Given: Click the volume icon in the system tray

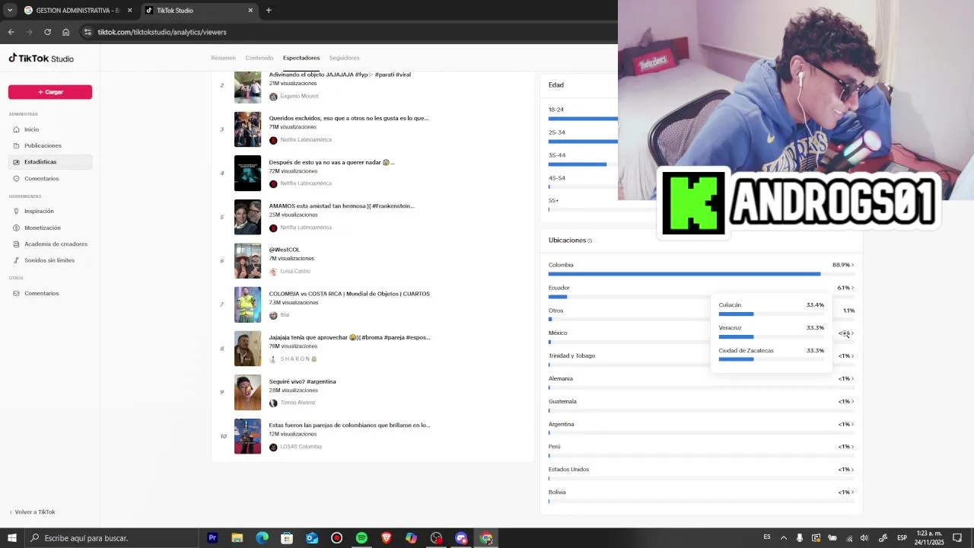Looking at the screenshot, I should (866, 538).
